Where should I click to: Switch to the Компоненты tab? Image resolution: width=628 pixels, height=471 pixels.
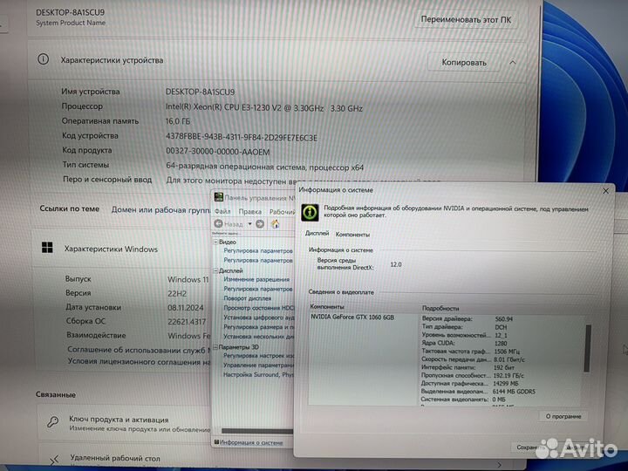pyautogui.click(x=352, y=235)
